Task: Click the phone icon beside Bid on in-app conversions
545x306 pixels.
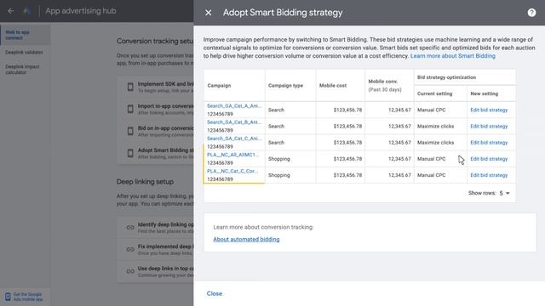Action: [130, 131]
